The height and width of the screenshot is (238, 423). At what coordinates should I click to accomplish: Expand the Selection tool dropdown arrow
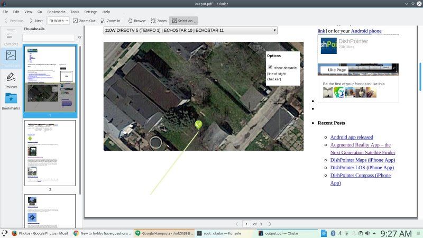point(195,22)
